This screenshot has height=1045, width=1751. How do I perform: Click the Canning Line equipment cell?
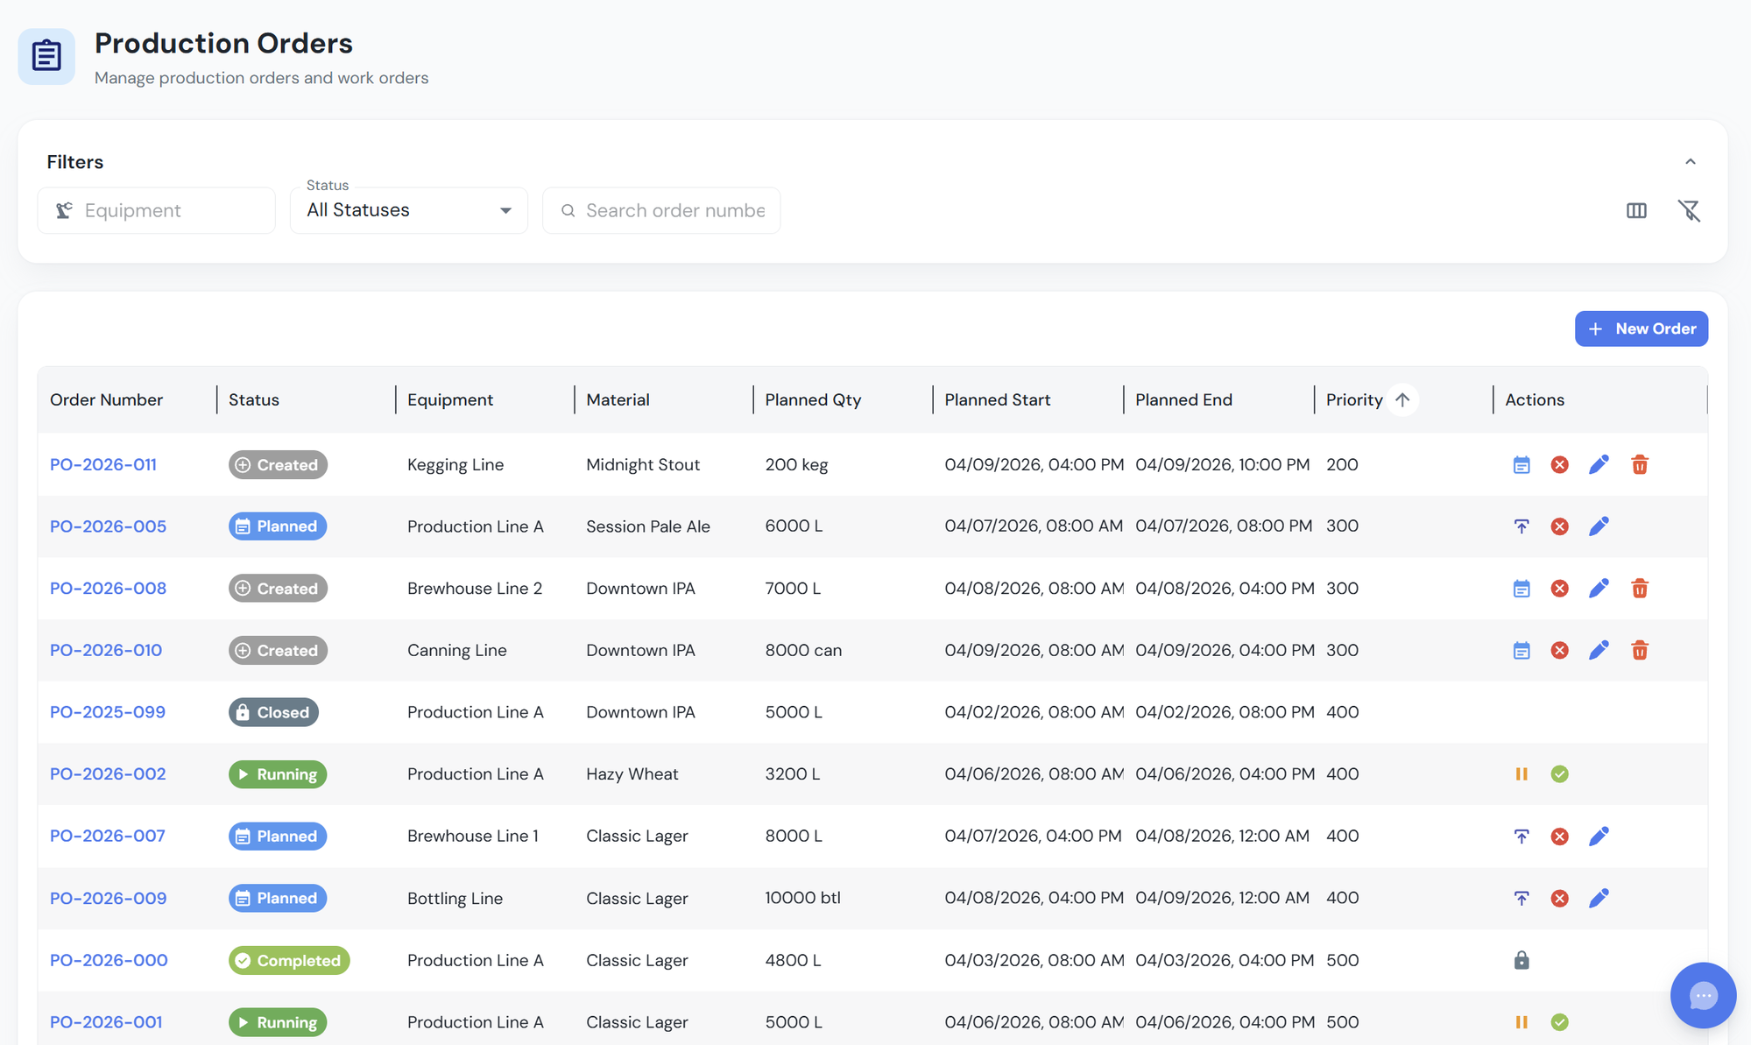coord(457,650)
